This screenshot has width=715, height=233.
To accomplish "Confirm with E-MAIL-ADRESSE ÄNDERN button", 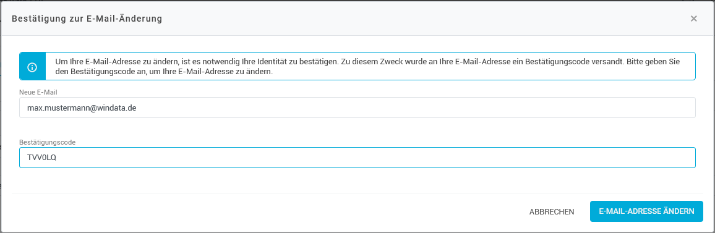I will [x=646, y=211].
